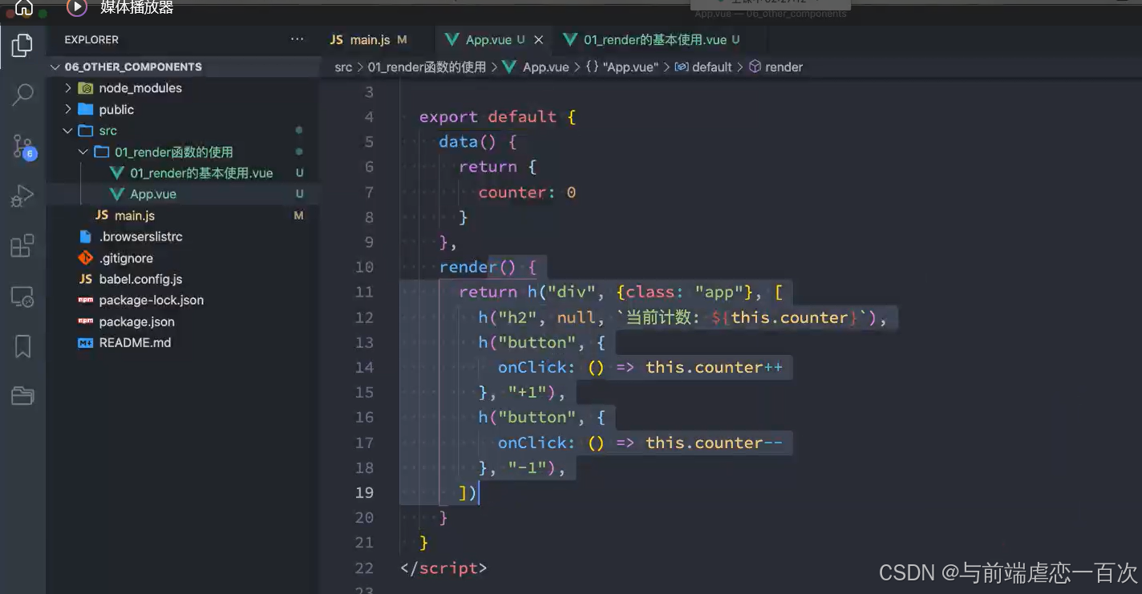Click 'this.counter--' on line 17

tap(714, 442)
